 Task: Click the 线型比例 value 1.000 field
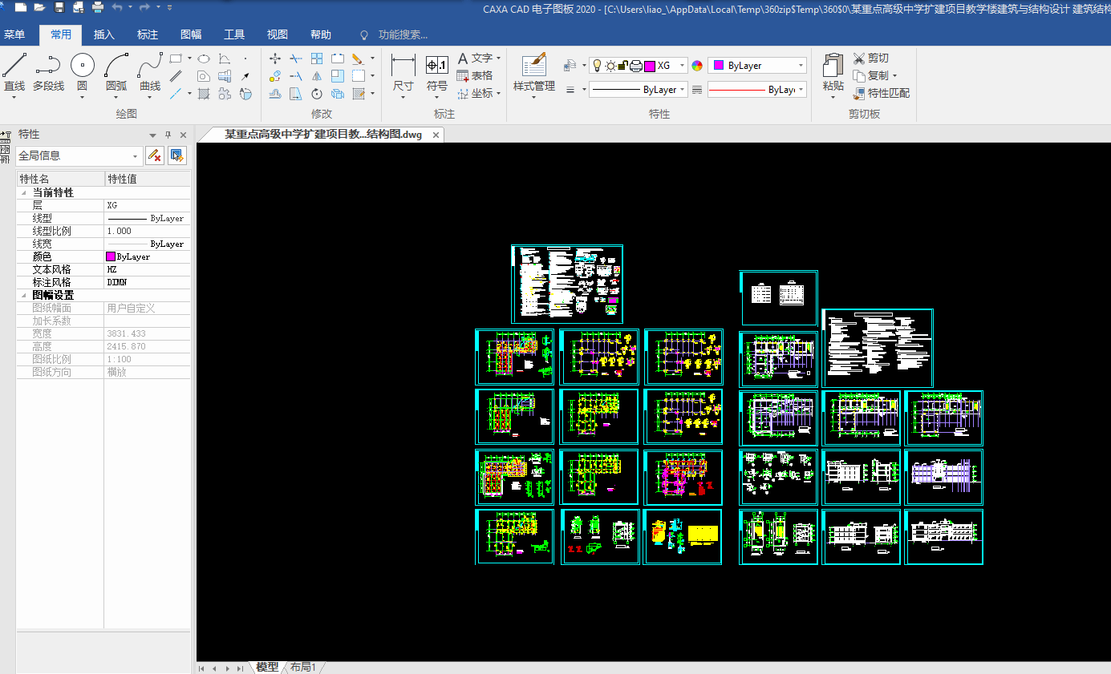pos(148,231)
